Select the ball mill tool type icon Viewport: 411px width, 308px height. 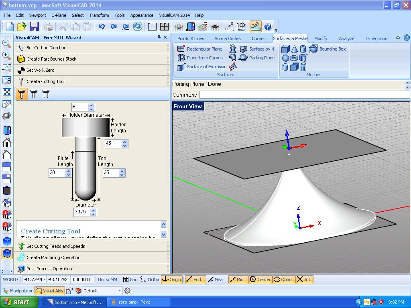pos(22,94)
